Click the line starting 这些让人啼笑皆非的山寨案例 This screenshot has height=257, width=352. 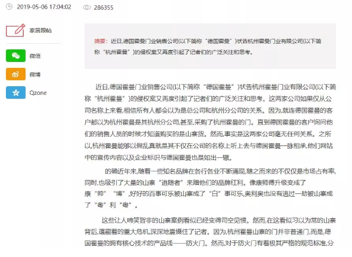pos(219,220)
